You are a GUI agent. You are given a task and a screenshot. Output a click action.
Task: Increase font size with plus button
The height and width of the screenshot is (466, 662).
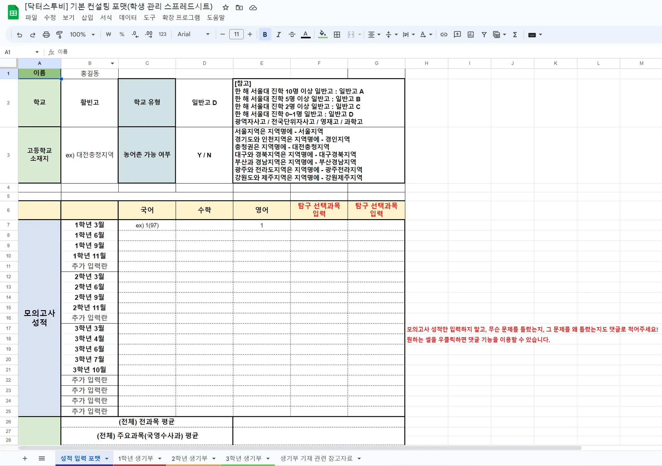point(250,35)
